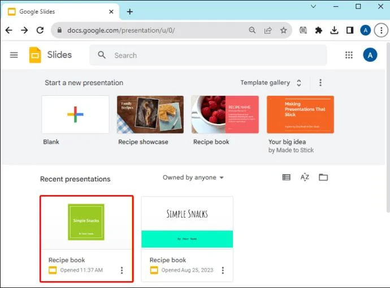390x288 pixels.
Task: Open the Owned by anyone dropdown
Action: [193, 178]
